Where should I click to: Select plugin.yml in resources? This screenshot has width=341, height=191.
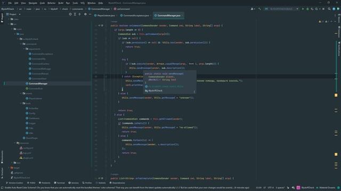[x=28, y=158]
